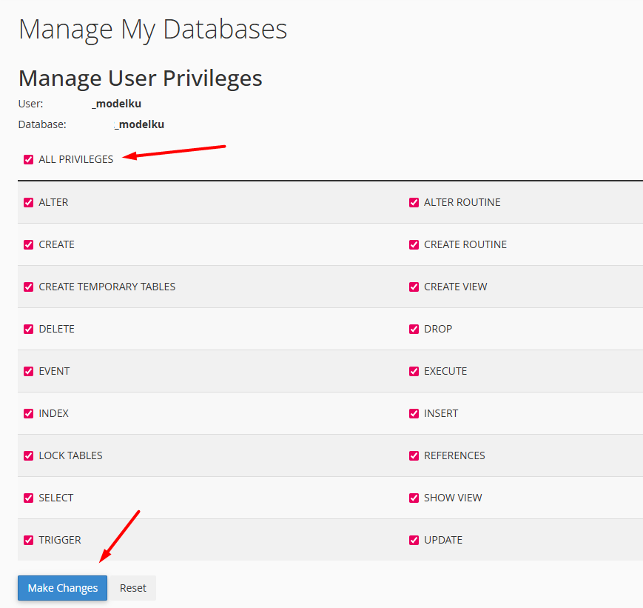The width and height of the screenshot is (643, 608).
Task: Disable the SELECT privilege
Action: (28, 497)
